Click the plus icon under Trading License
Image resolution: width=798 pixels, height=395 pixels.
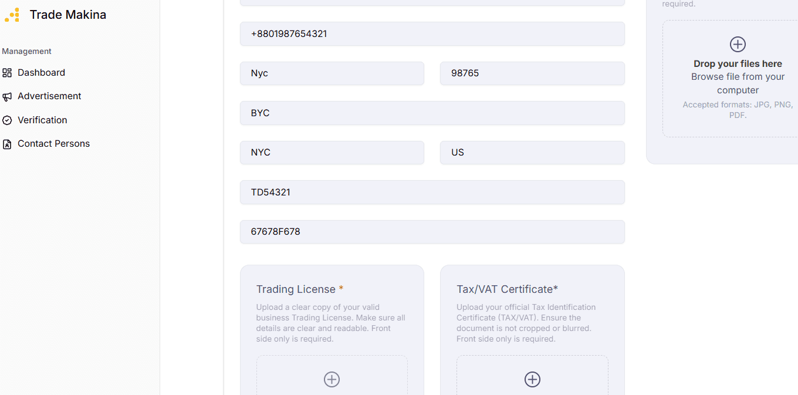pos(332,379)
